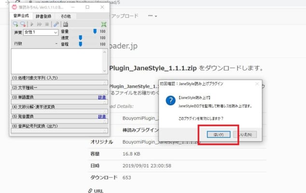Click いいえ(N) in the plugin dialog

pos(245,135)
